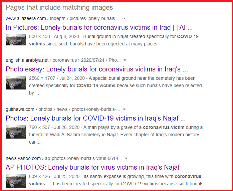Expand the dropdown arrow beside aljazeera.com URL
Viewport: 233px width, 191px height.
125,19
